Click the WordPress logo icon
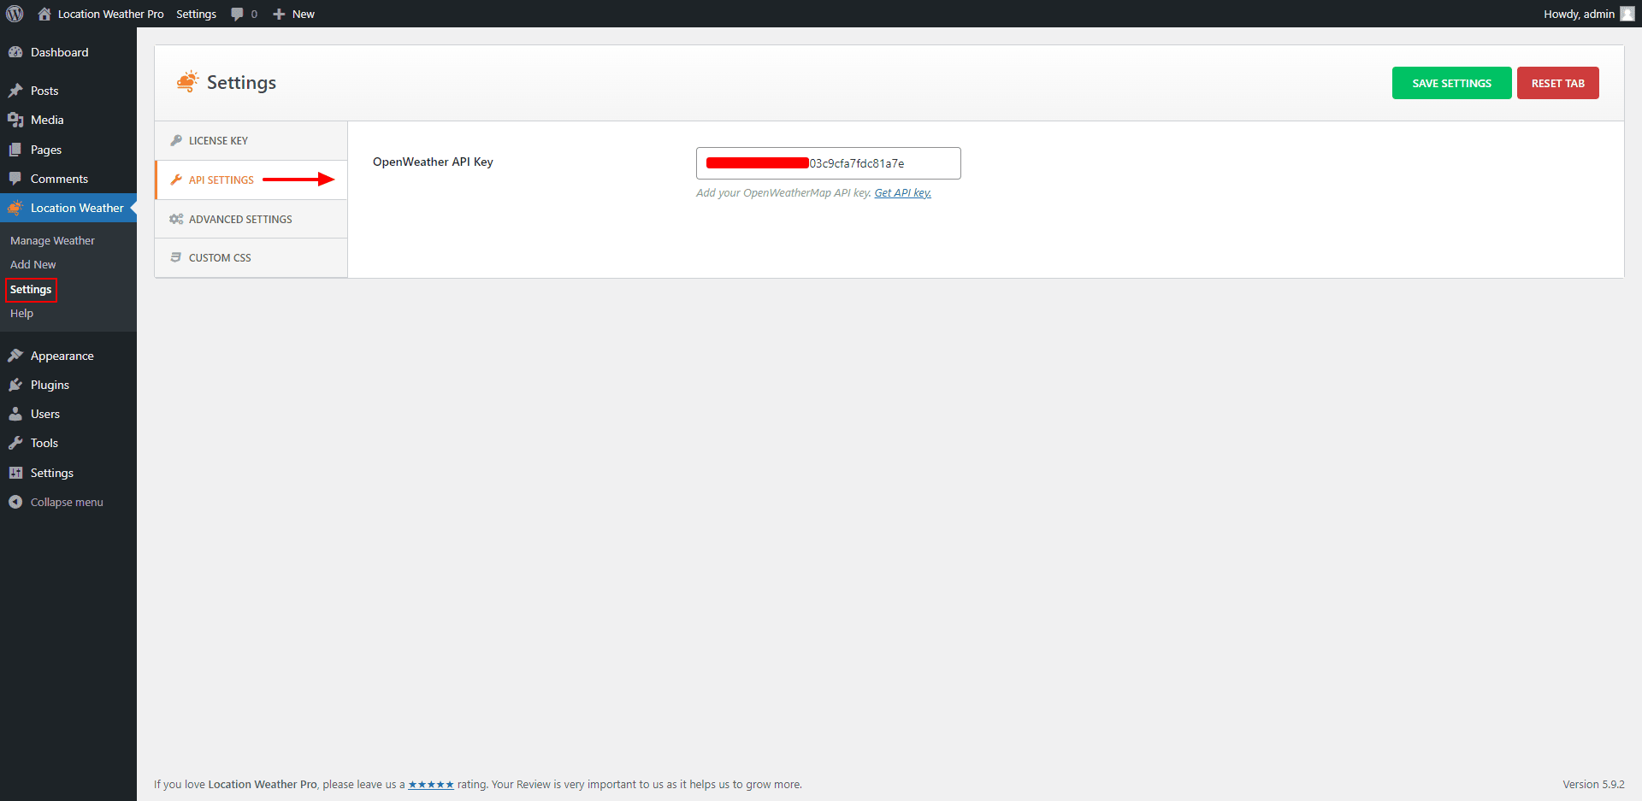1642x801 pixels. click(15, 14)
